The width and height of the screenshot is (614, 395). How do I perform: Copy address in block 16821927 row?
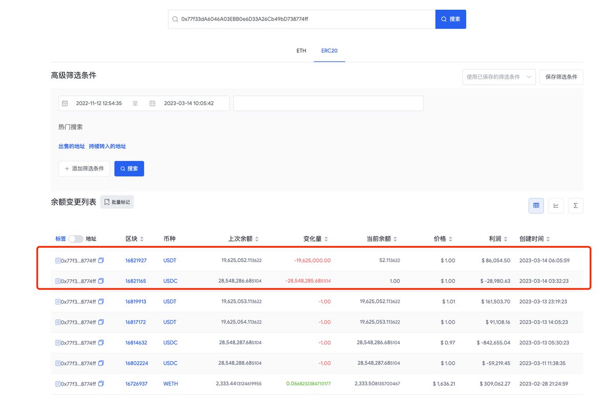coord(101,260)
